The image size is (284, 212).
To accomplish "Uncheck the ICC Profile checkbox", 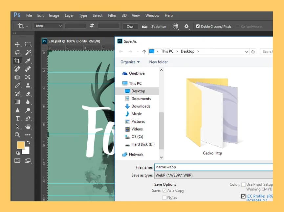I will (x=243, y=196).
